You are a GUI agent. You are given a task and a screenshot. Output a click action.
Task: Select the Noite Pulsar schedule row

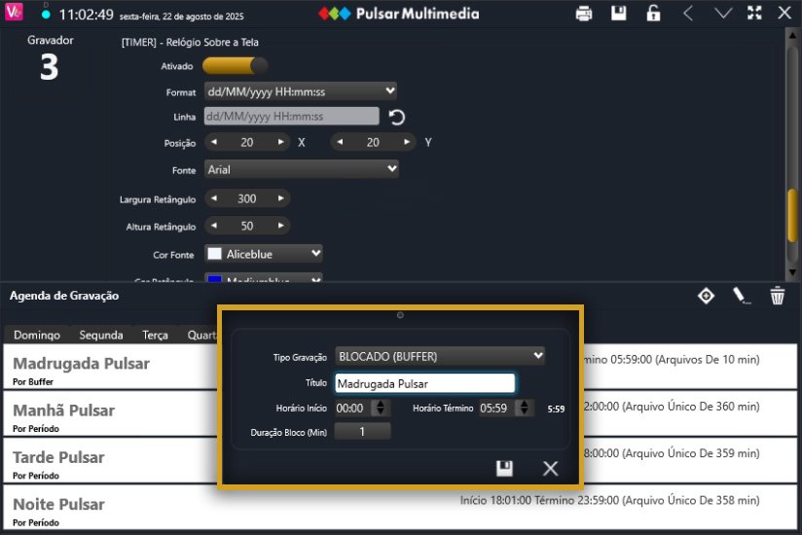pos(400,508)
